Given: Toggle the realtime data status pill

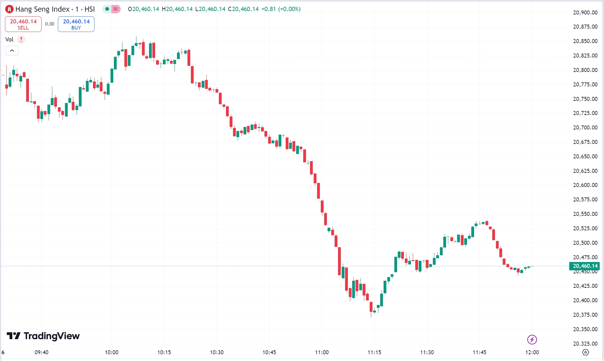Looking at the screenshot, I should [x=111, y=9].
